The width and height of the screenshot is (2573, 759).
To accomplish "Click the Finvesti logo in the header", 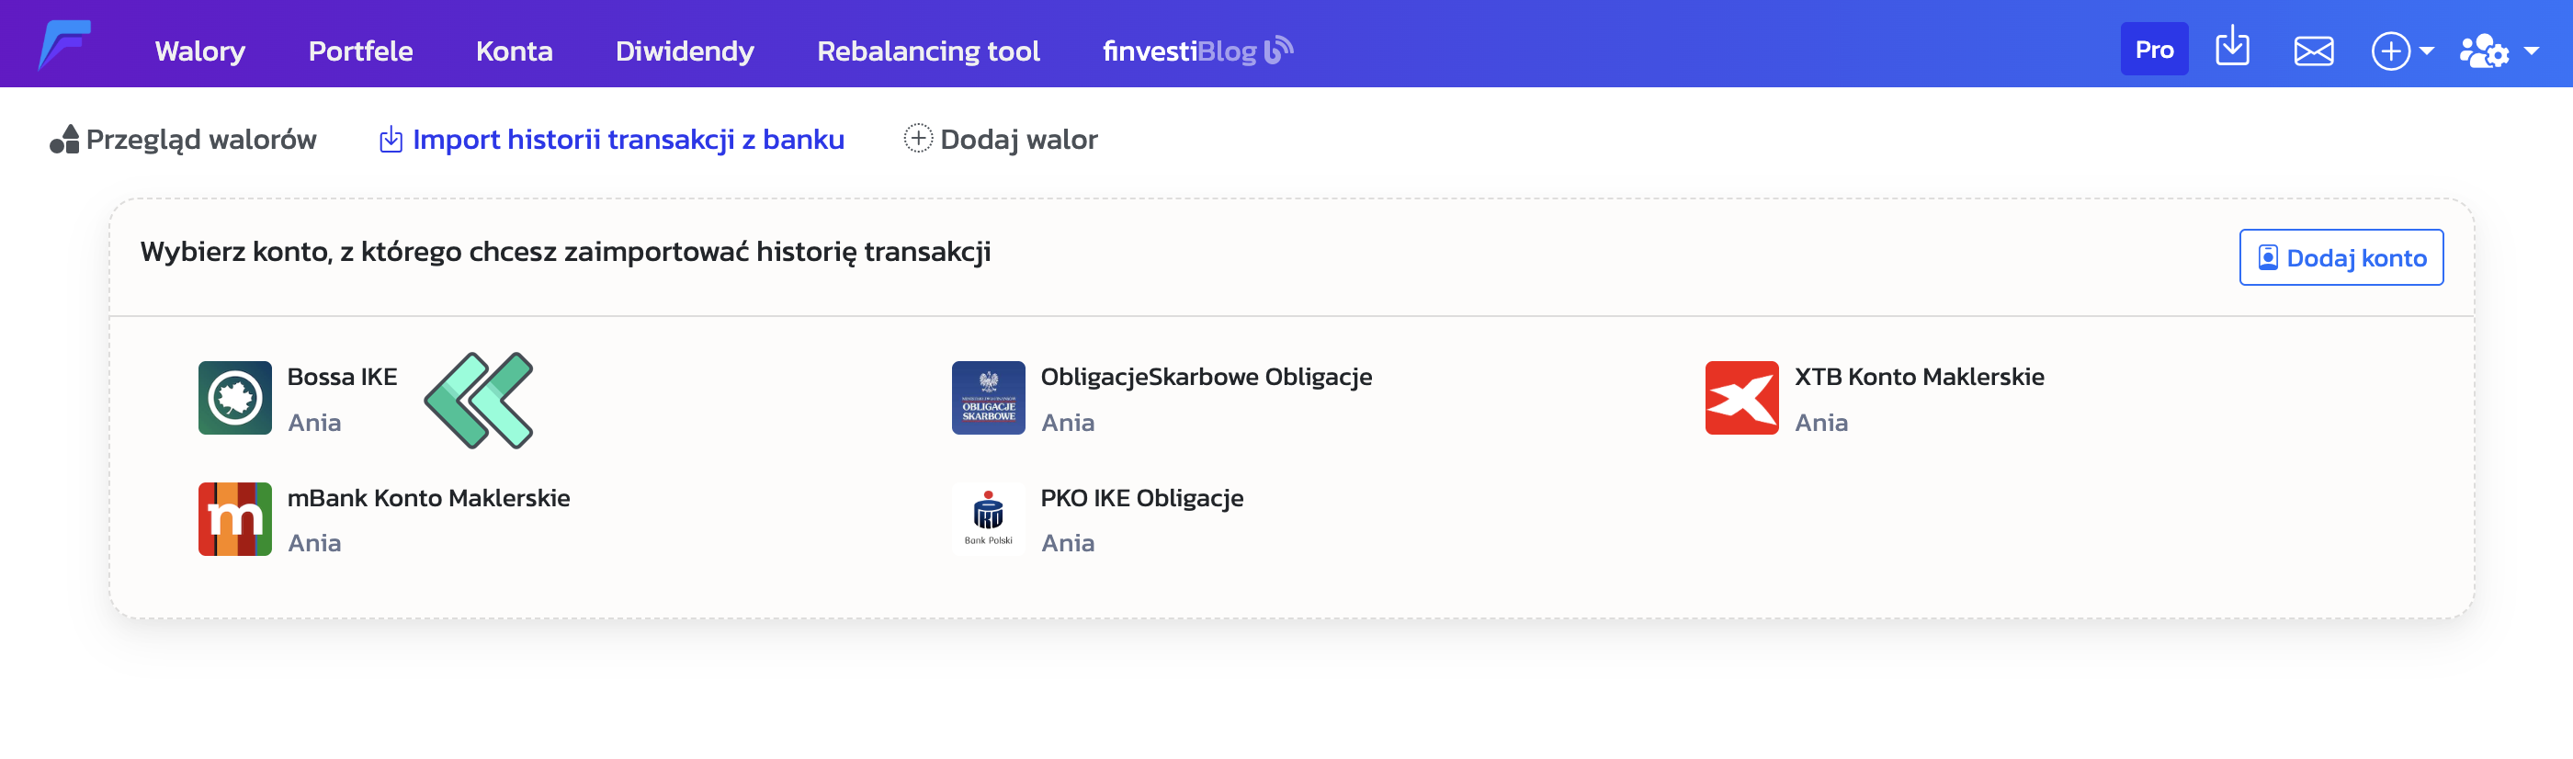I will tap(65, 45).
